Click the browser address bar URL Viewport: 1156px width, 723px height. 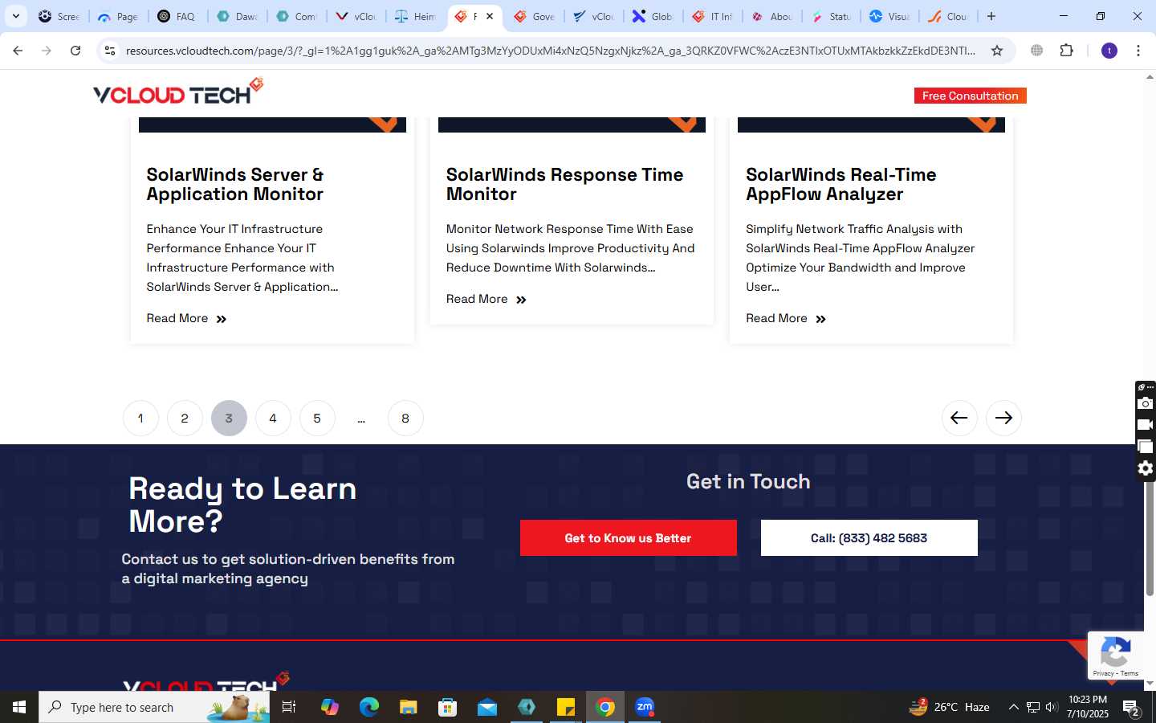(551, 51)
